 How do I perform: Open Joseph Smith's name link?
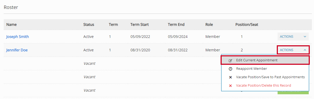point(17,37)
